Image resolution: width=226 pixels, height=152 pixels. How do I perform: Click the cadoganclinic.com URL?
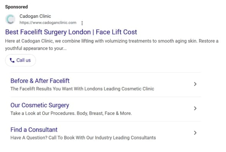[x=48, y=23]
